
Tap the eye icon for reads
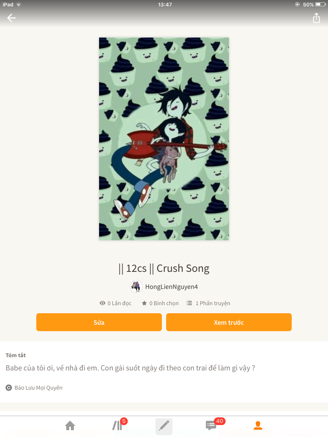tap(102, 303)
